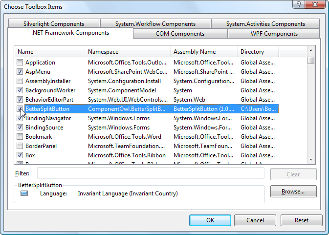Sort by Namespace column header

(x=127, y=52)
